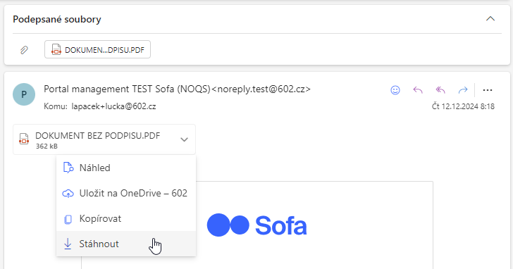This screenshot has height=269, width=513.
Task: Click the Reply all double-arrow icon
Action: 440,90
